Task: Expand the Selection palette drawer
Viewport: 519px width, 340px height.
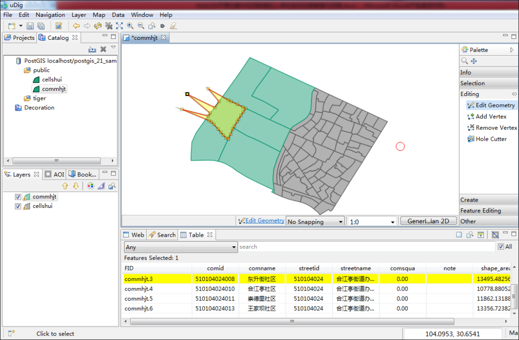Action: [489, 83]
